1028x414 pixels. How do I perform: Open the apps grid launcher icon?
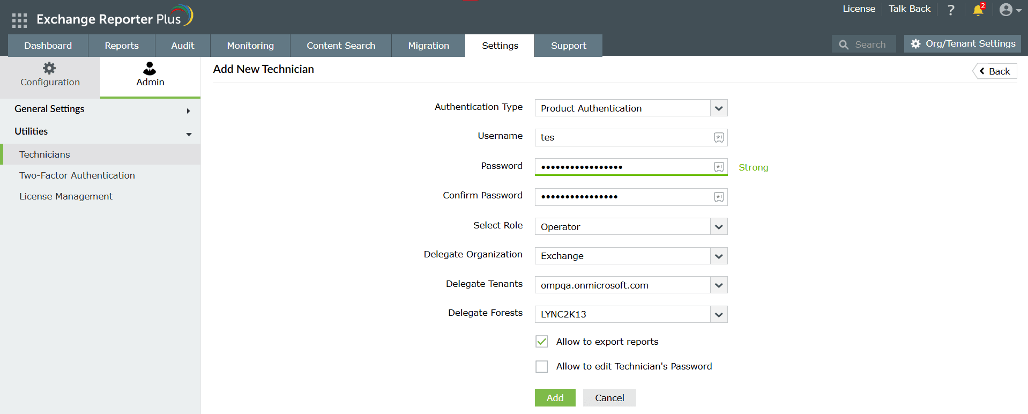[x=19, y=20]
